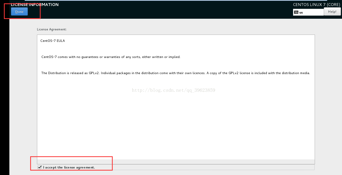Click the blue Done button

tap(19, 12)
